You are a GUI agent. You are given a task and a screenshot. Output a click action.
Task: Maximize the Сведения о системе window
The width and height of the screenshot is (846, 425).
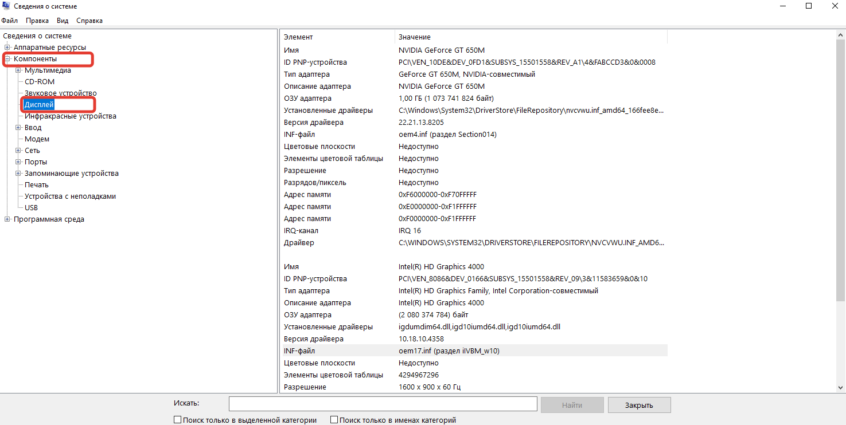click(809, 6)
